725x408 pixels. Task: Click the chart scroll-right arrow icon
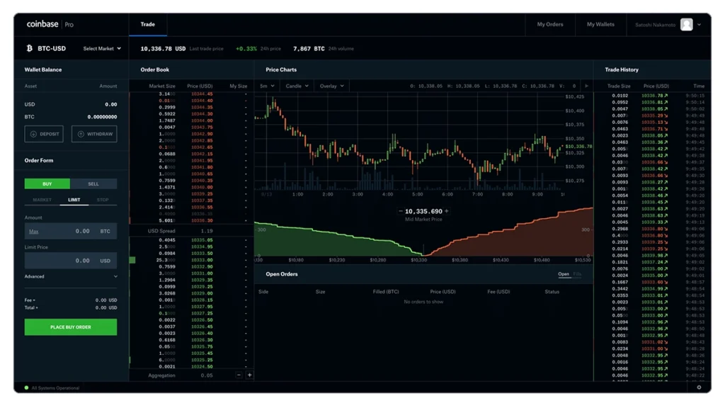(x=586, y=86)
